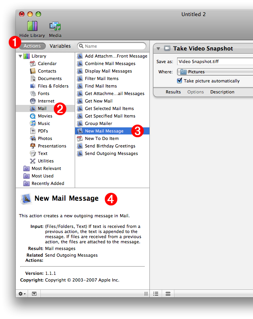Select New To Do Item action

click(x=112, y=138)
